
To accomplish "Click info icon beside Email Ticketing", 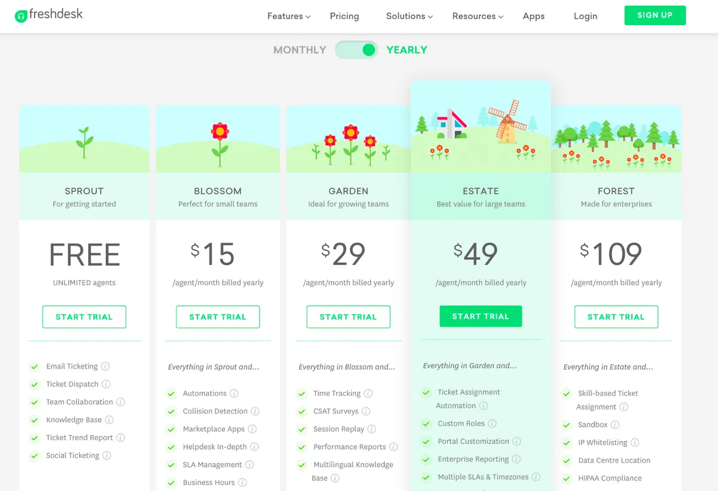I will pos(105,366).
